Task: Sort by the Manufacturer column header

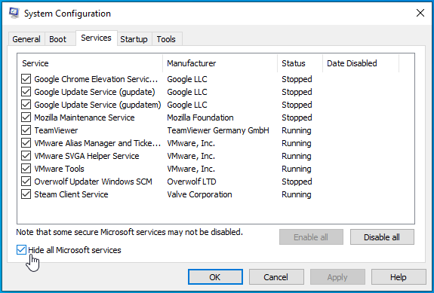Action: click(x=220, y=63)
